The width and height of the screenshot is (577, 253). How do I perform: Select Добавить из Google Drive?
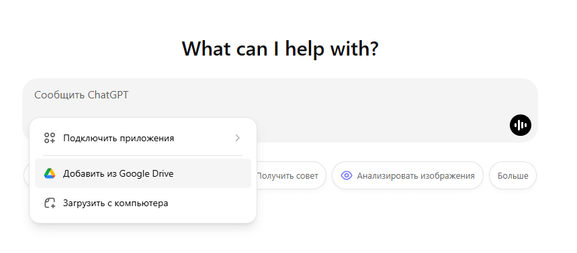tap(143, 173)
